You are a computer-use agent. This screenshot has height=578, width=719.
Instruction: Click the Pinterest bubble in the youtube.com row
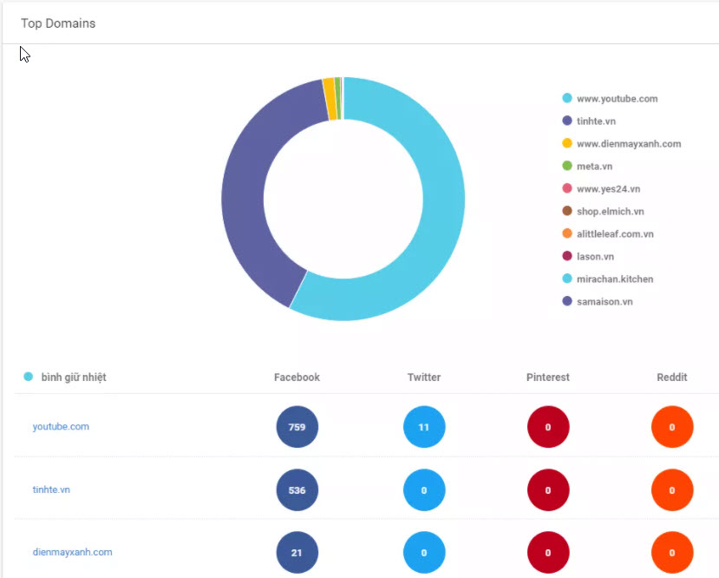[x=548, y=427]
